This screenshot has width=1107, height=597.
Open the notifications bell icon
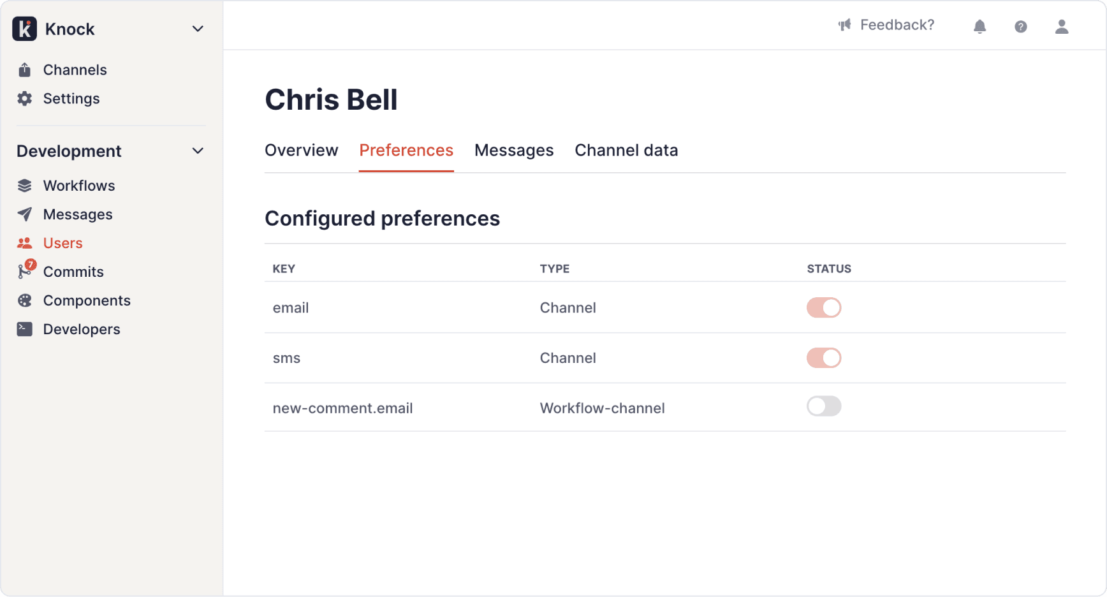pos(979,26)
